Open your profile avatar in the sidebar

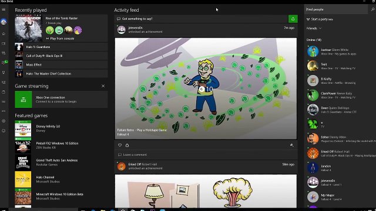click(4, 22)
